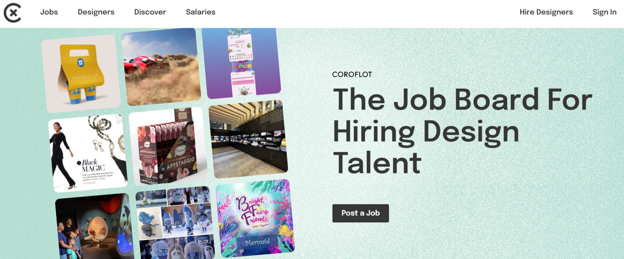Open the red off-road car thumbnail
This screenshot has height=259, width=624.
(x=161, y=67)
